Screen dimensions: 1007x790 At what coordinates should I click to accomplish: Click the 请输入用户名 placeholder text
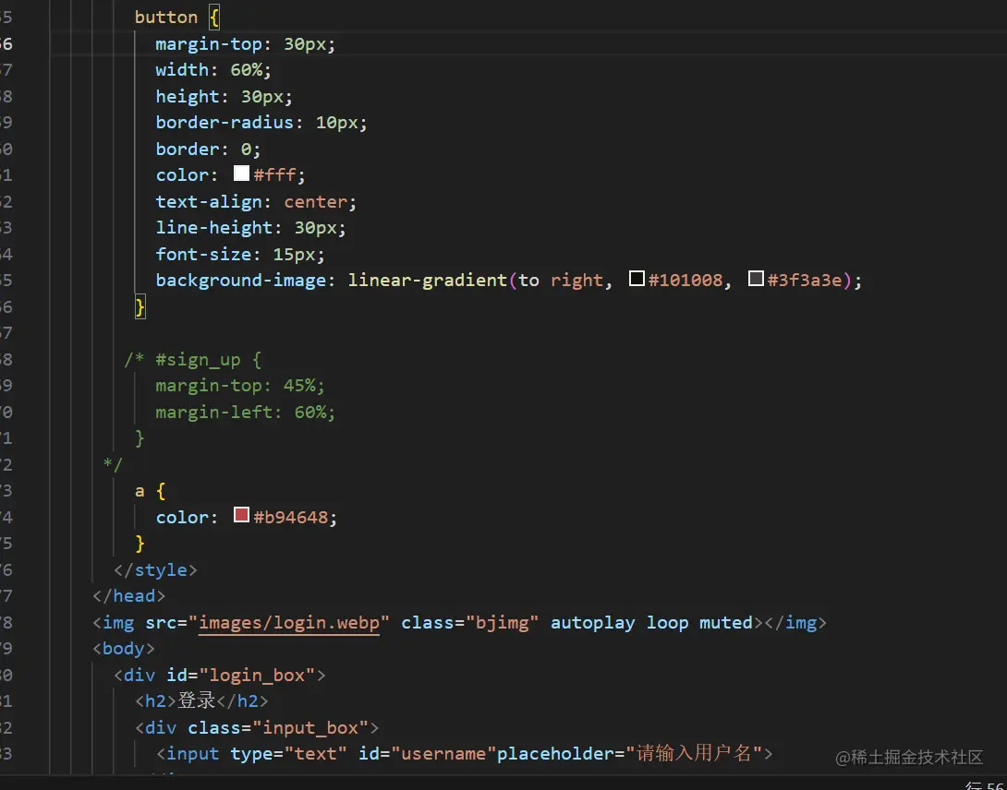(x=694, y=753)
